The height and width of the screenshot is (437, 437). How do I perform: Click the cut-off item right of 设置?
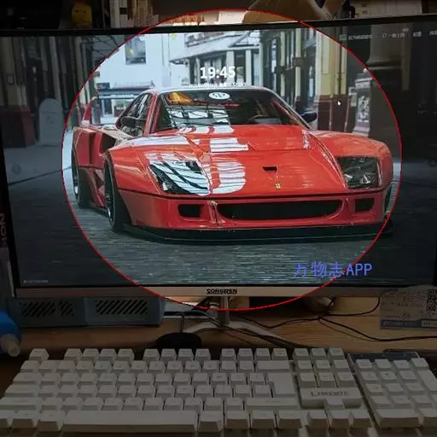[x=434, y=33]
